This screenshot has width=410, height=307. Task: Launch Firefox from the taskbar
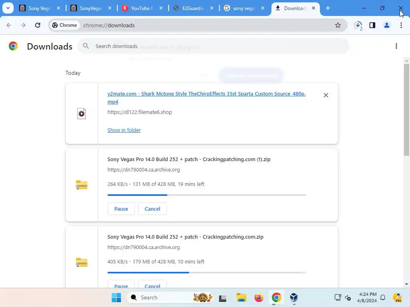pyautogui.click(x=259, y=297)
